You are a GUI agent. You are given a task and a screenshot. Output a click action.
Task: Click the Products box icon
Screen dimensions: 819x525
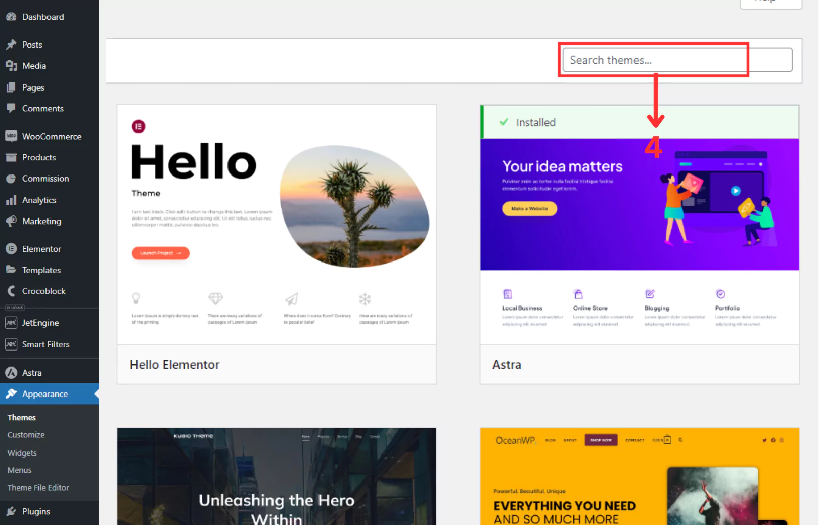coord(11,157)
